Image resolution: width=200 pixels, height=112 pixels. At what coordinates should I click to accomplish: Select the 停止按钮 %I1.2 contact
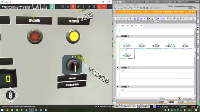(127, 49)
